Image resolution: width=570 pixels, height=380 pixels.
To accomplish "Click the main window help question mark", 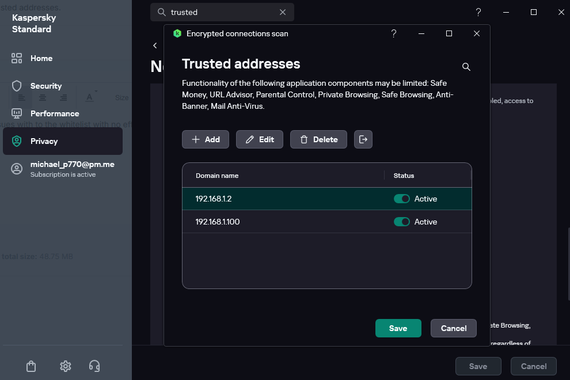I will tap(478, 12).
